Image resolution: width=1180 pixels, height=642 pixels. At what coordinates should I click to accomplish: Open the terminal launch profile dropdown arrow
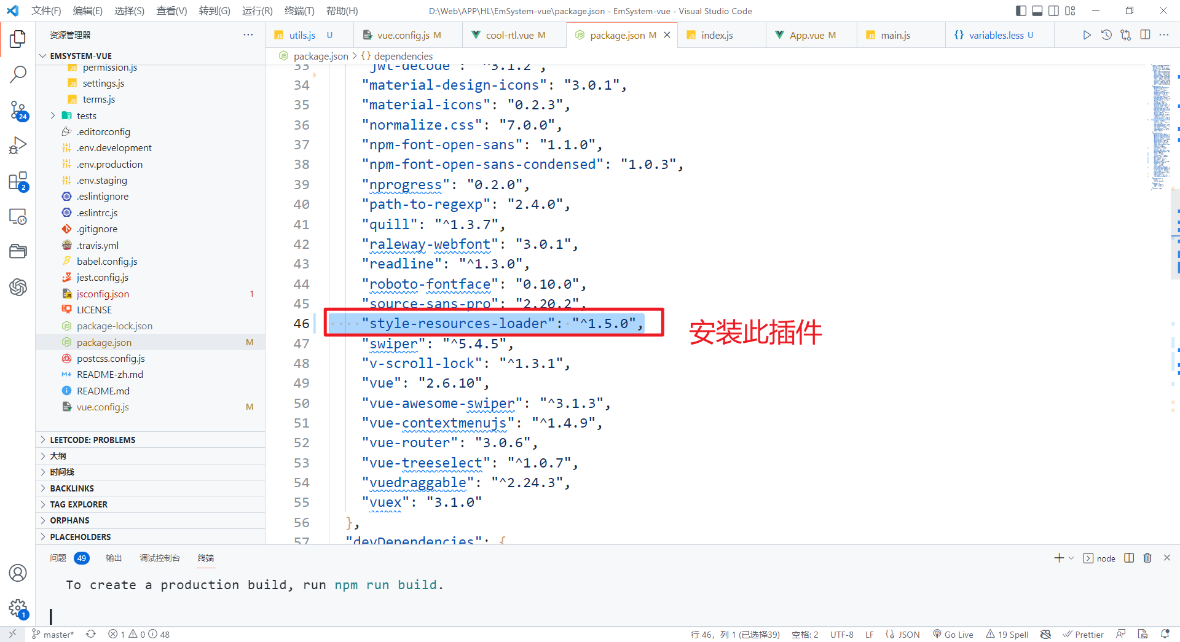point(1071,558)
